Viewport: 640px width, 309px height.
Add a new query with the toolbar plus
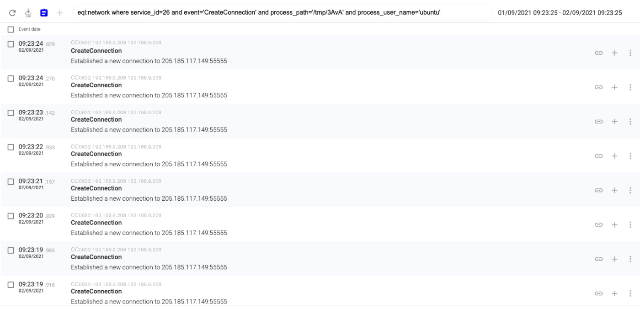pos(59,12)
